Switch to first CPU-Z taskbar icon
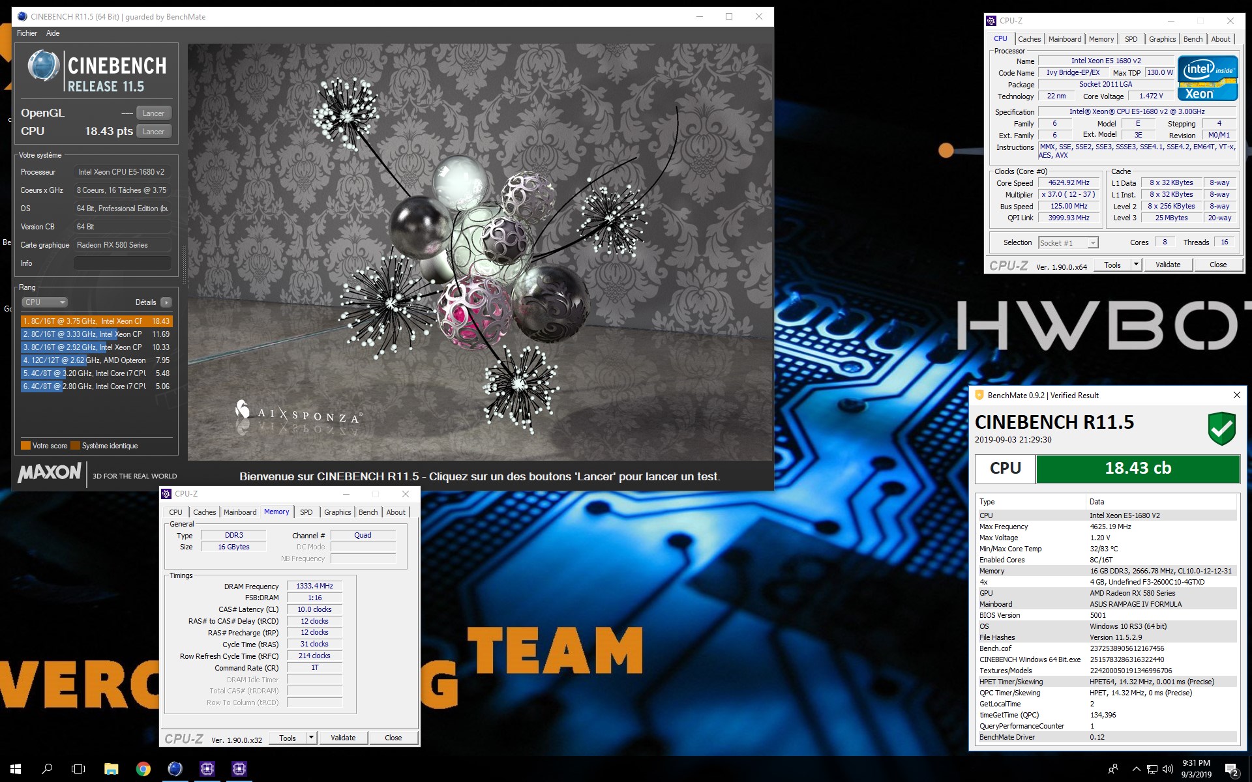 pos(207,769)
